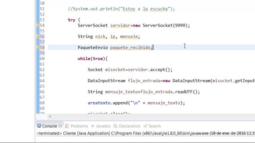Image resolution: width=255 pixels, height=143 pixels.
Task: Open the Problems tab
Action: (79, 126)
